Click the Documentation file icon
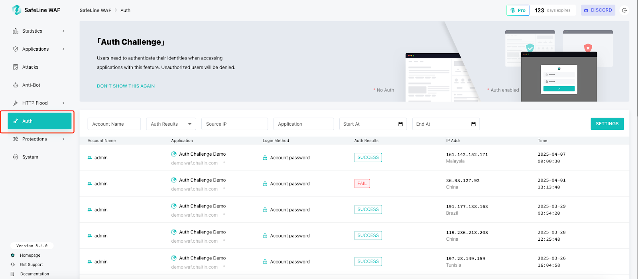 point(13,274)
